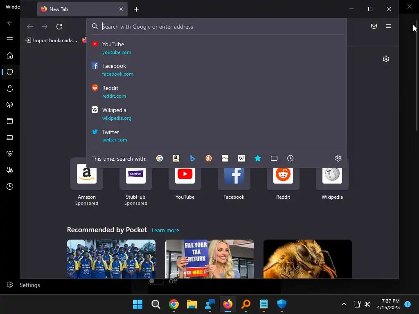Open new tab page personalize gear

tap(385, 59)
